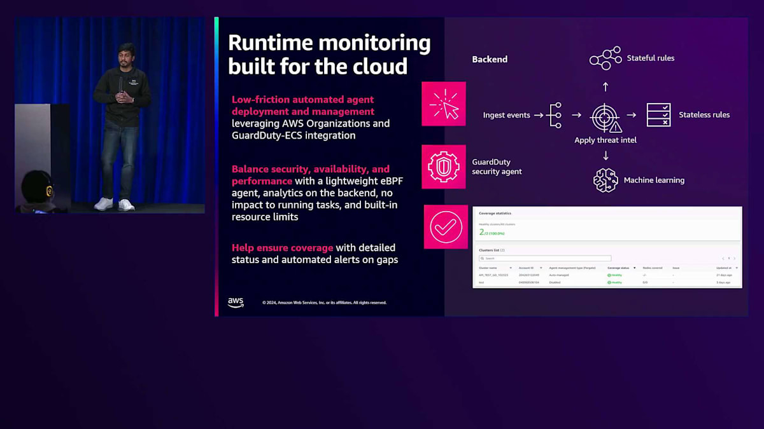
Task: Select the Stateless rules checklist icon
Action: point(658,115)
